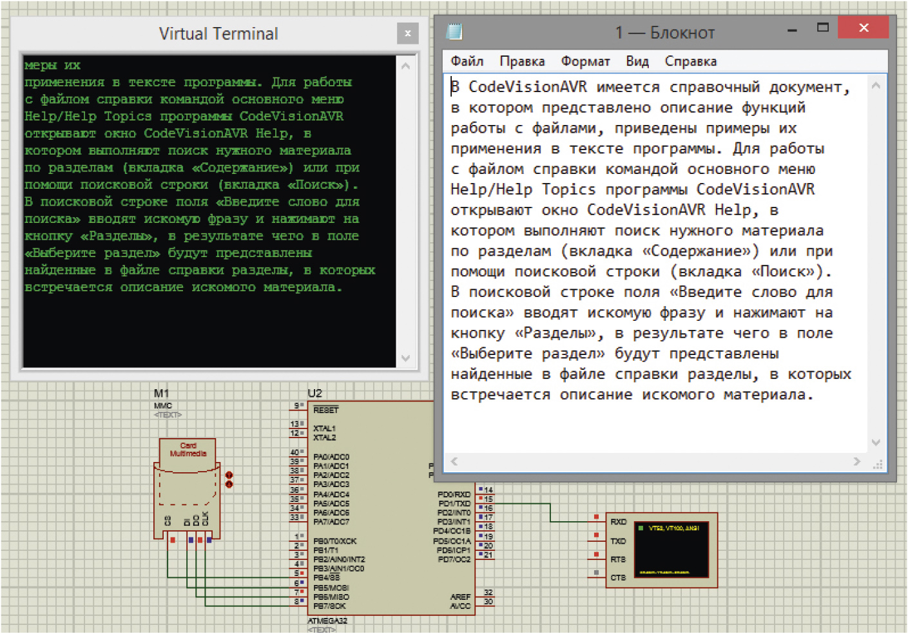Image resolution: width=908 pixels, height=634 pixels.
Task: Click the AVCC pin label on U2
Action: [x=460, y=606]
